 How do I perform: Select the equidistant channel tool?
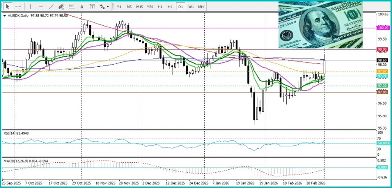tap(61, 7)
